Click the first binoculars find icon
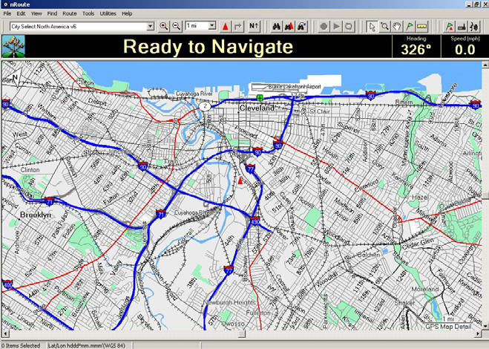This screenshot has height=349, width=489. pyautogui.click(x=276, y=27)
